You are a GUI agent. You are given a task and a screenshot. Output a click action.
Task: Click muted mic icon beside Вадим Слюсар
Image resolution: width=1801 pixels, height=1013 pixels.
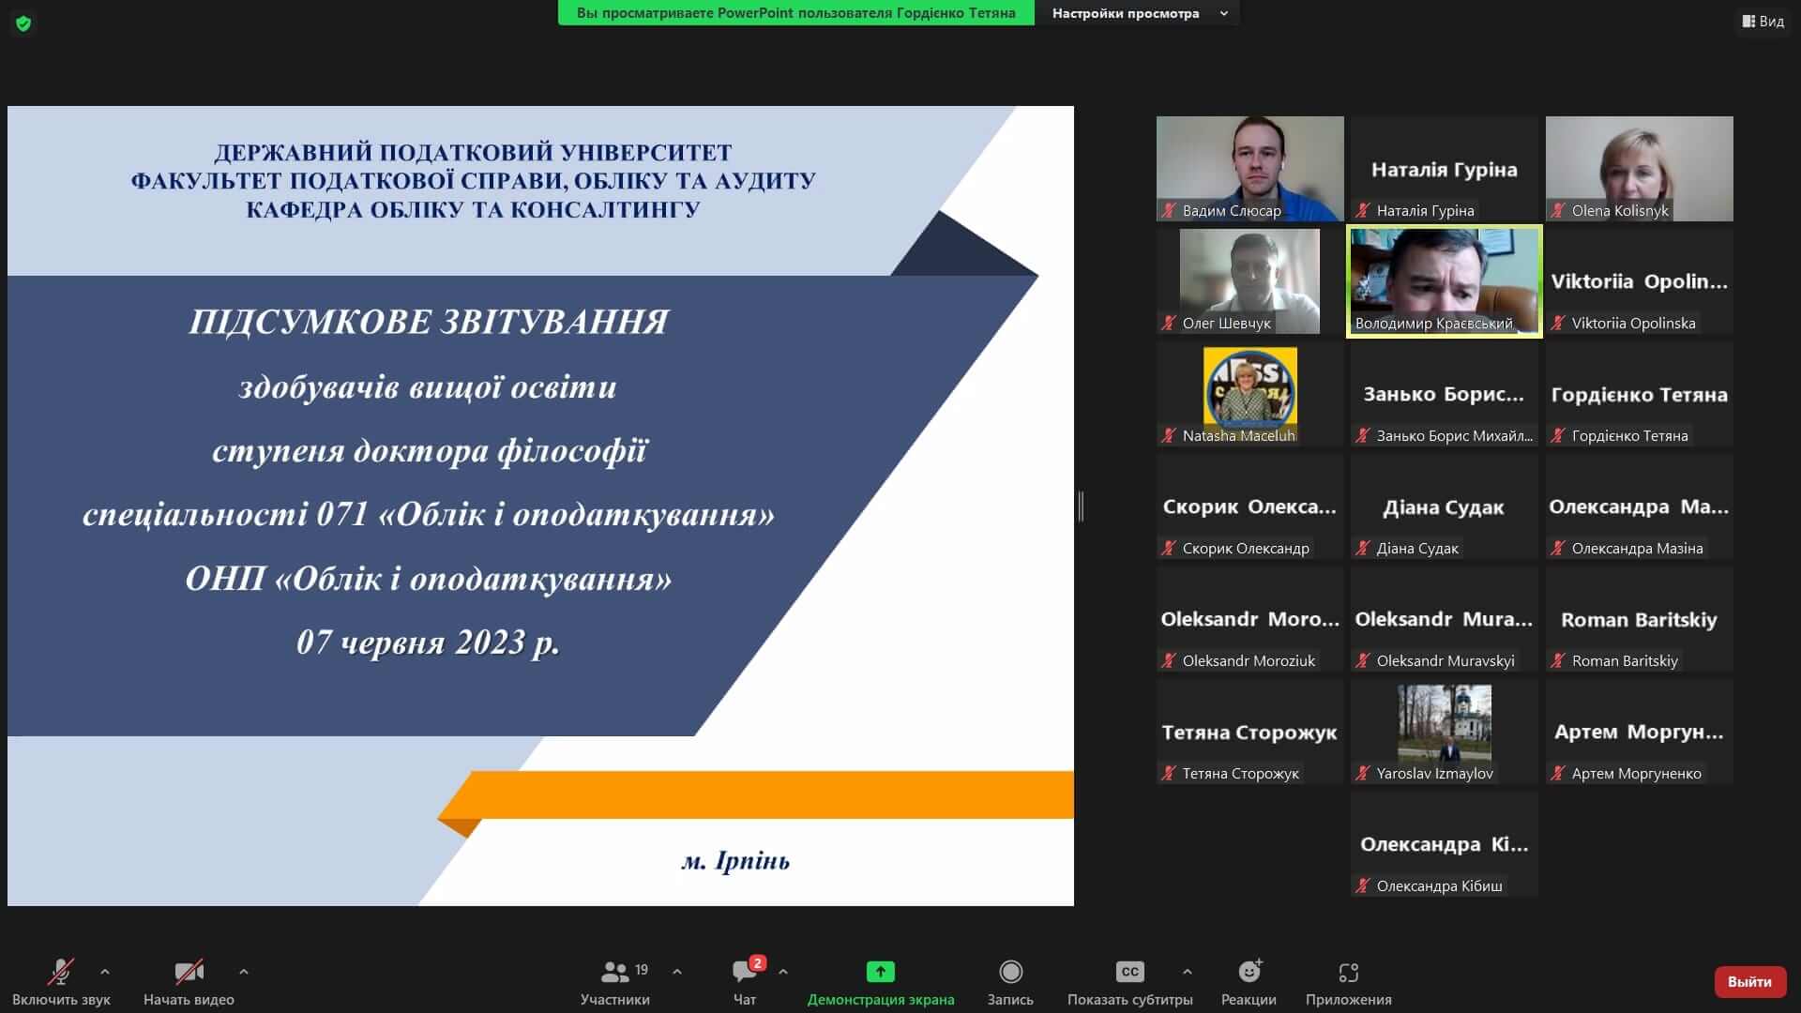1169,211
